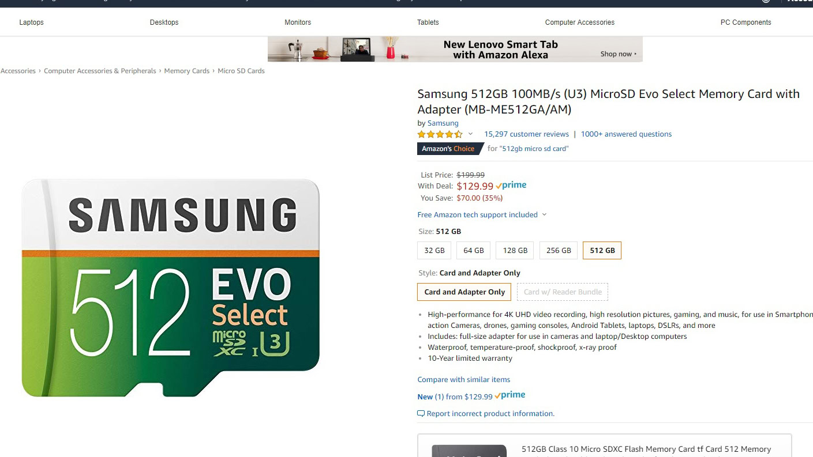Click the Lenovo Smart Tab banner ad
The width and height of the screenshot is (813, 457).
click(455, 50)
